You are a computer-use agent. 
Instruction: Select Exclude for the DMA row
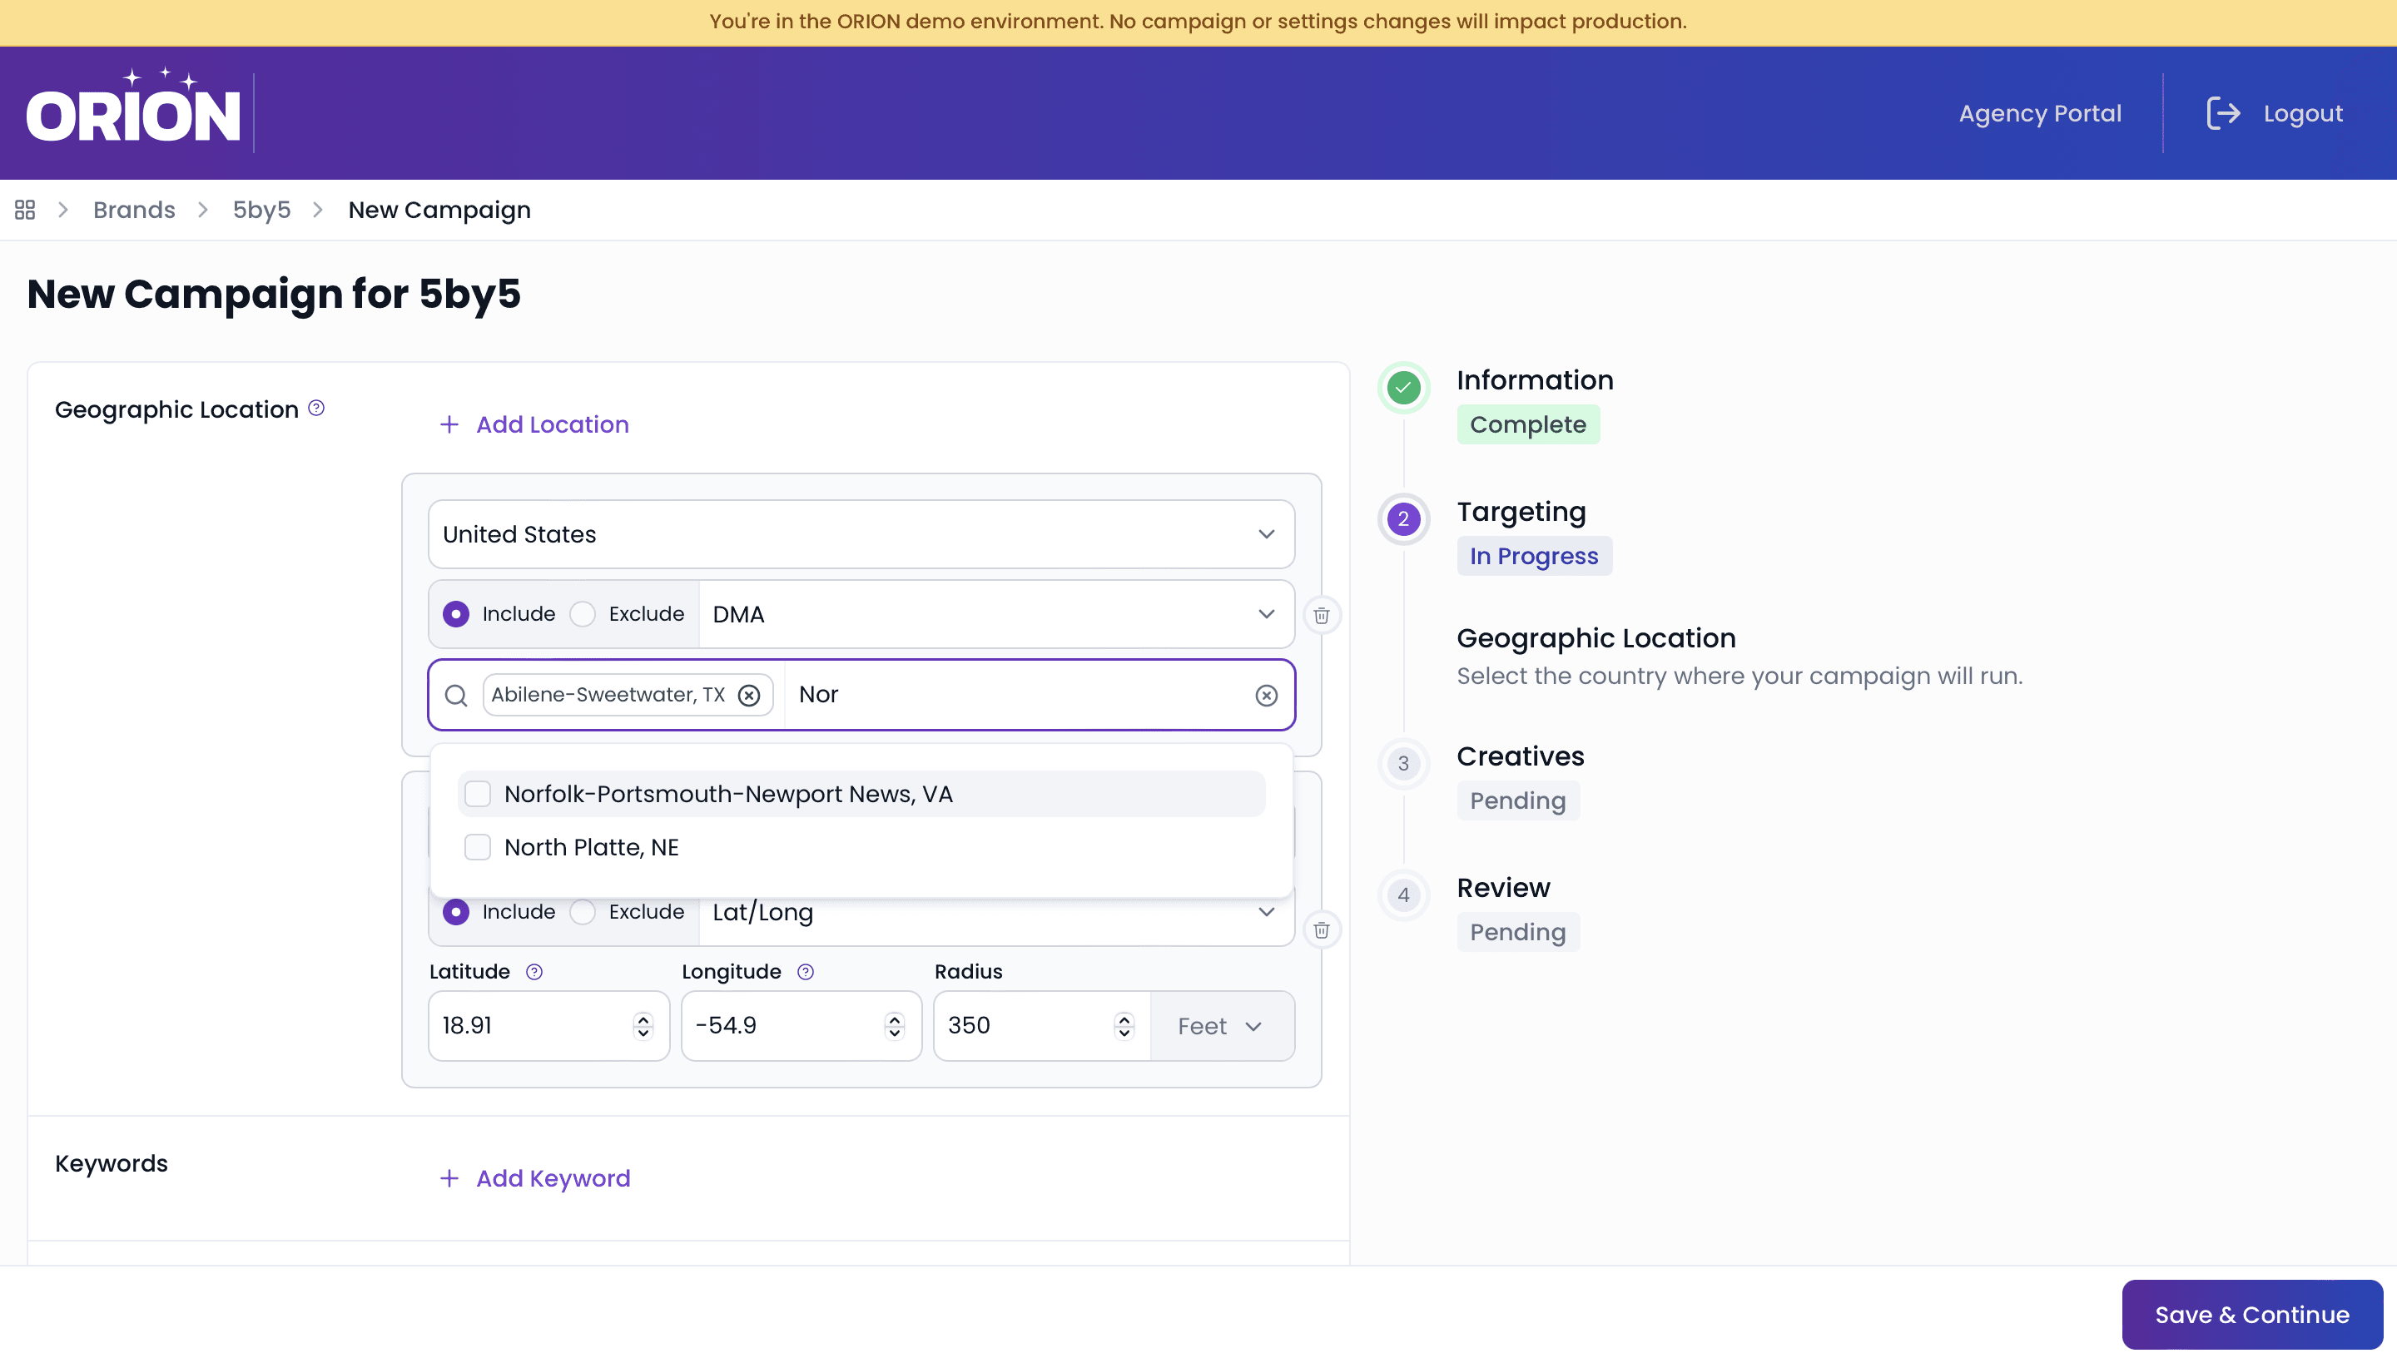(583, 614)
